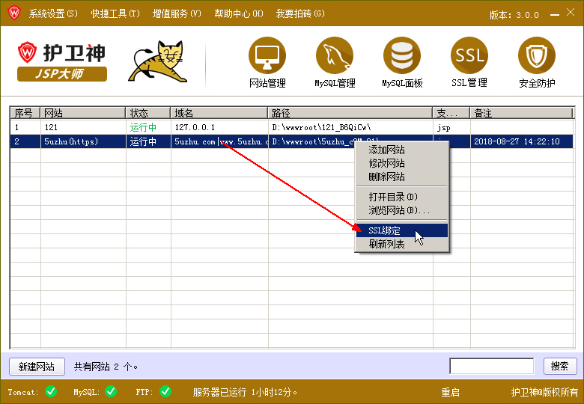
Task: Click the 新建网站 button
Action: click(x=37, y=367)
